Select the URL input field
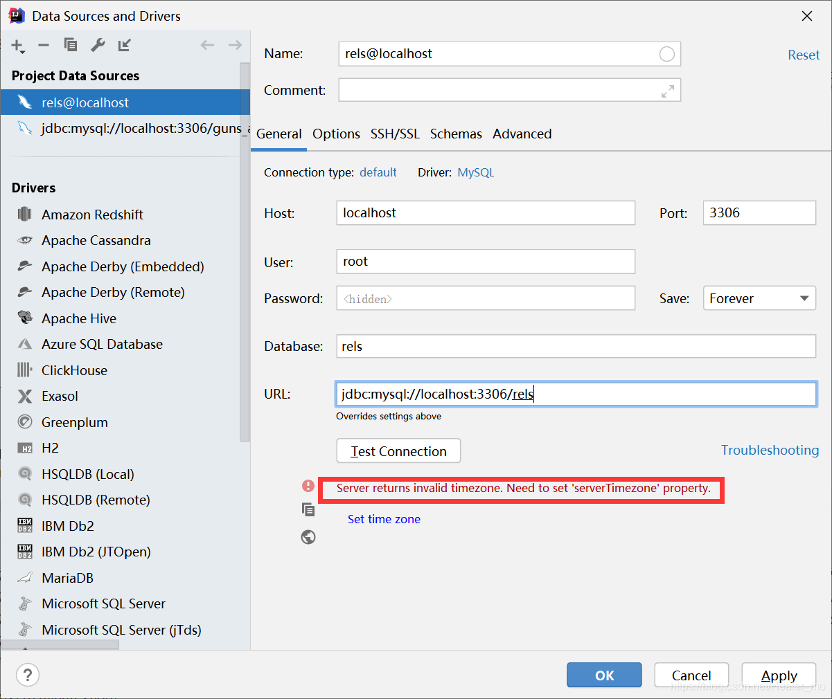This screenshot has width=832, height=699. pos(576,394)
